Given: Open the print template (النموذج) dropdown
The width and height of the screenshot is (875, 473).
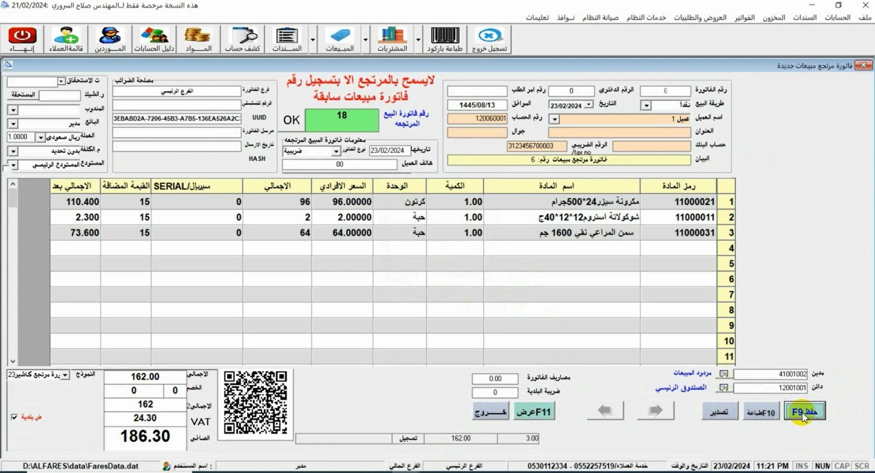Looking at the screenshot, I should (x=65, y=375).
